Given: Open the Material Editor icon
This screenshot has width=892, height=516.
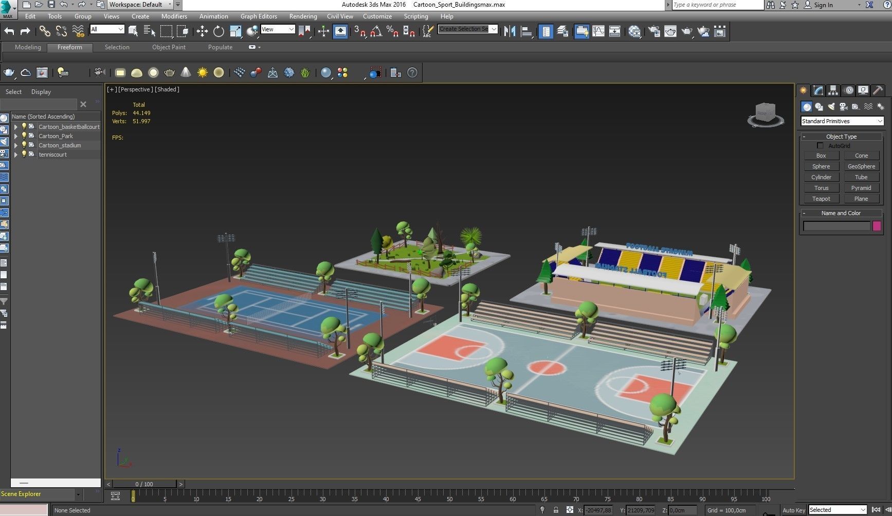Looking at the screenshot, I should 634,31.
